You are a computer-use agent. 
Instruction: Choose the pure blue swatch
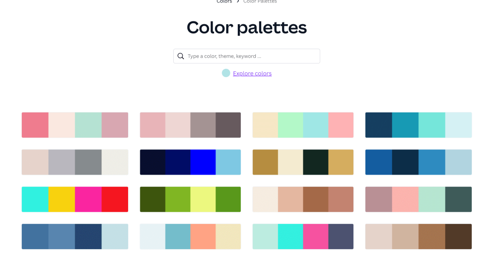[x=203, y=162]
